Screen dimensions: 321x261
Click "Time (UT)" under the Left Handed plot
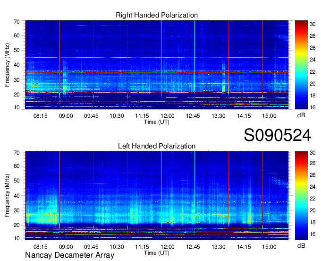157,253
